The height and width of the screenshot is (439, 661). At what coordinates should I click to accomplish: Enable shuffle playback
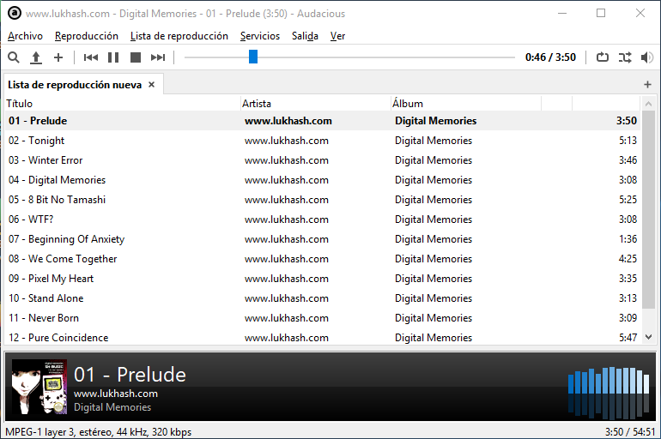click(624, 57)
